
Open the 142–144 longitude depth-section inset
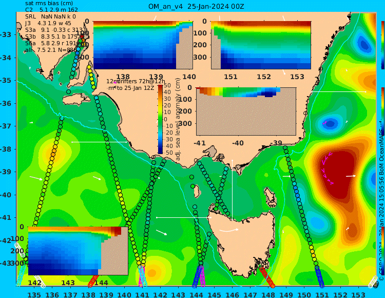[78, 251]
